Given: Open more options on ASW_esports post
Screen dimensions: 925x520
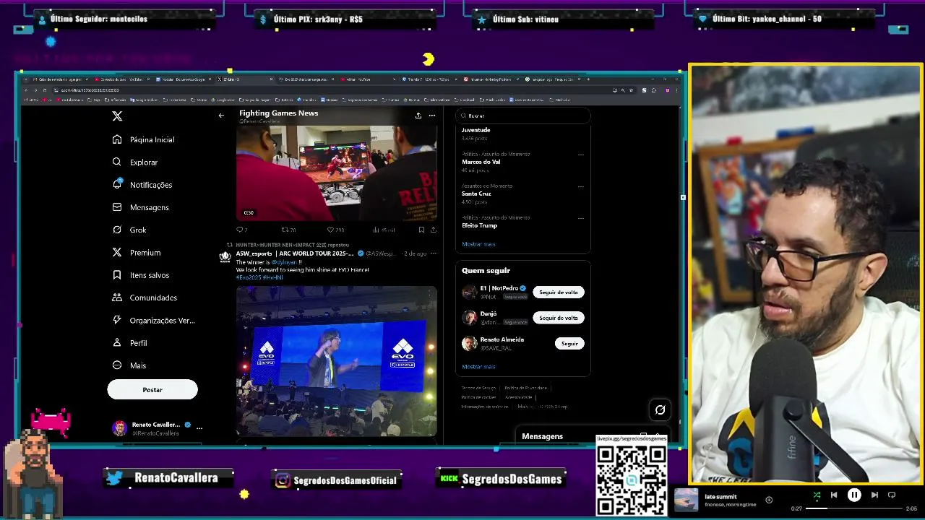Looking at the screenshot, I should pyautogui.click(x=433, y=253).
